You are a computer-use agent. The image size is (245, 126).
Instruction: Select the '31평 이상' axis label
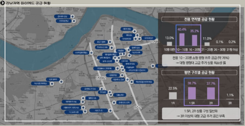232,50
